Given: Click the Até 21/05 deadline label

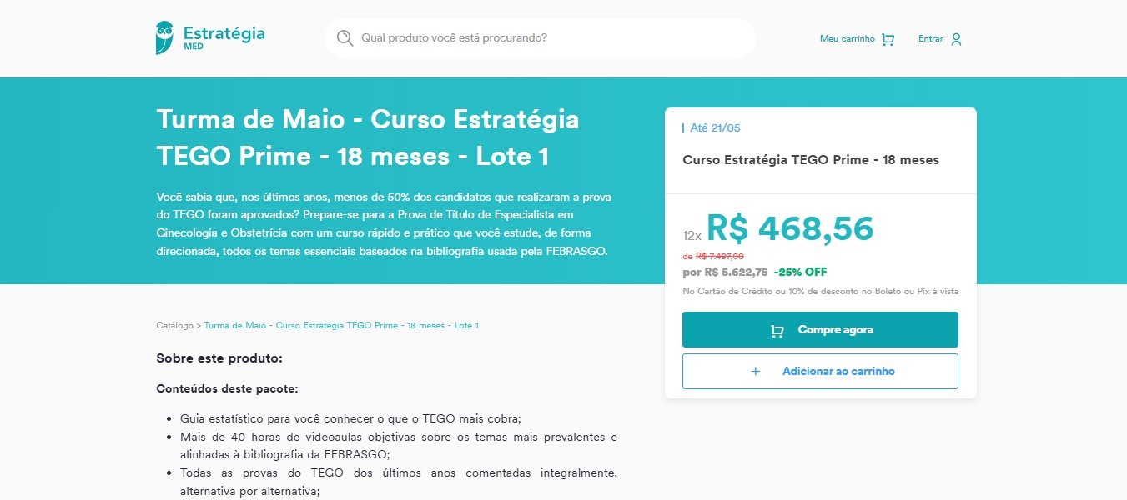Looking at the screenshot, I should pos(715,127).
